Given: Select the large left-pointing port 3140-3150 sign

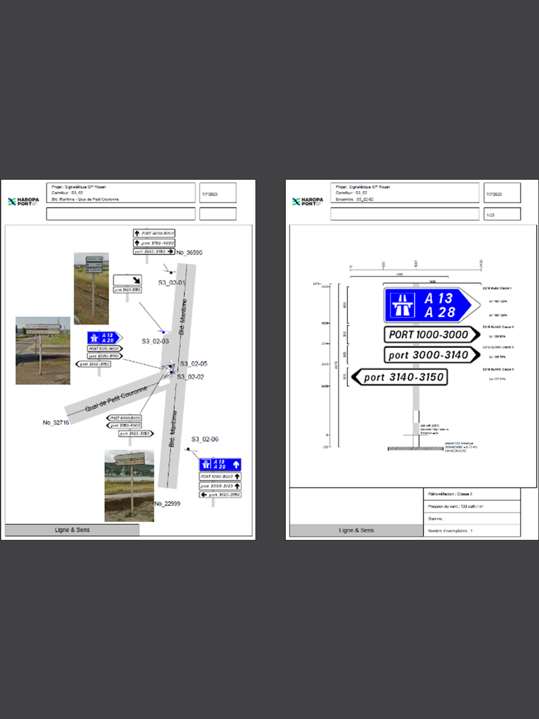Looking at the screenshot, I should pos(399,377).
